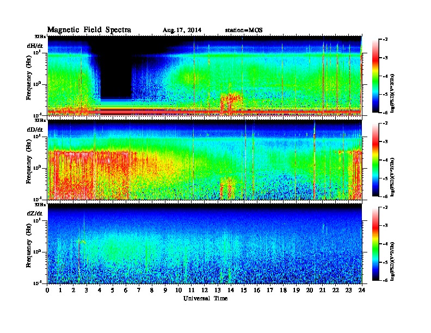Click hour tick label "20" on time axis

click(309, 290)
